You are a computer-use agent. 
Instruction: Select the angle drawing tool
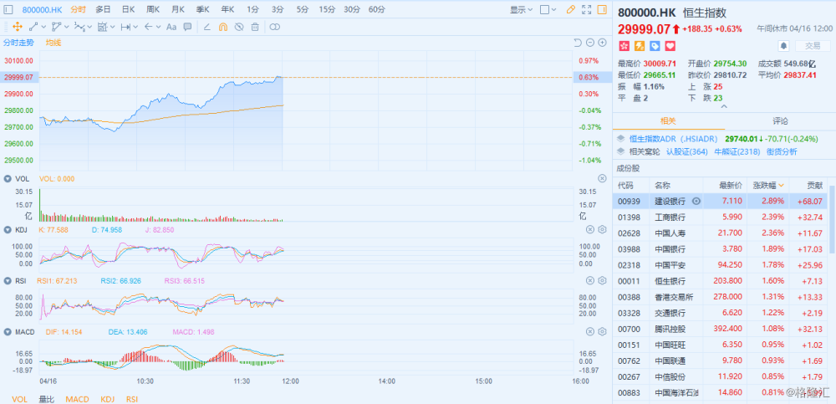(x=206, y=27)
